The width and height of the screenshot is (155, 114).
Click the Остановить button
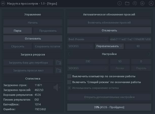tap(33, 39)
